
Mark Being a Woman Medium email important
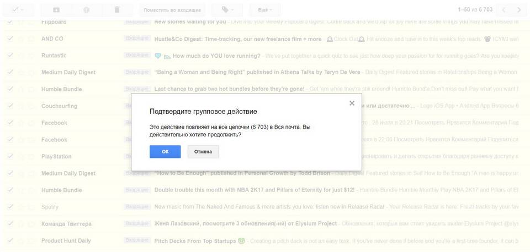[31, 73]
